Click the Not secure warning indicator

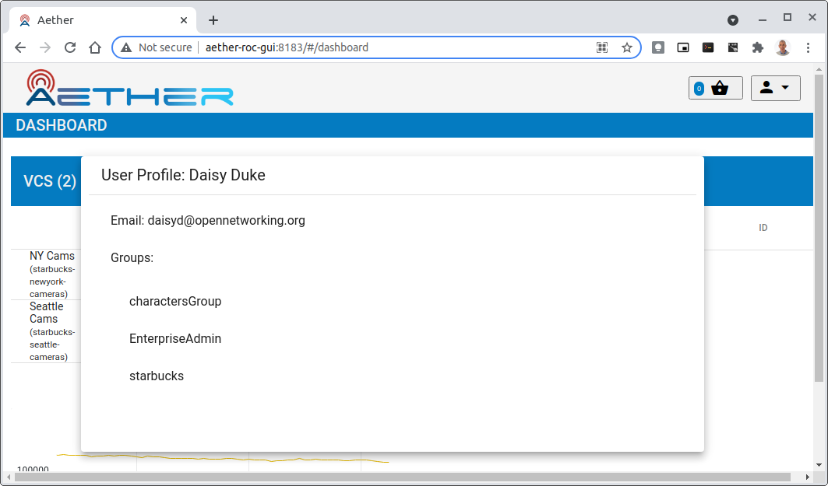pos(156,47)
